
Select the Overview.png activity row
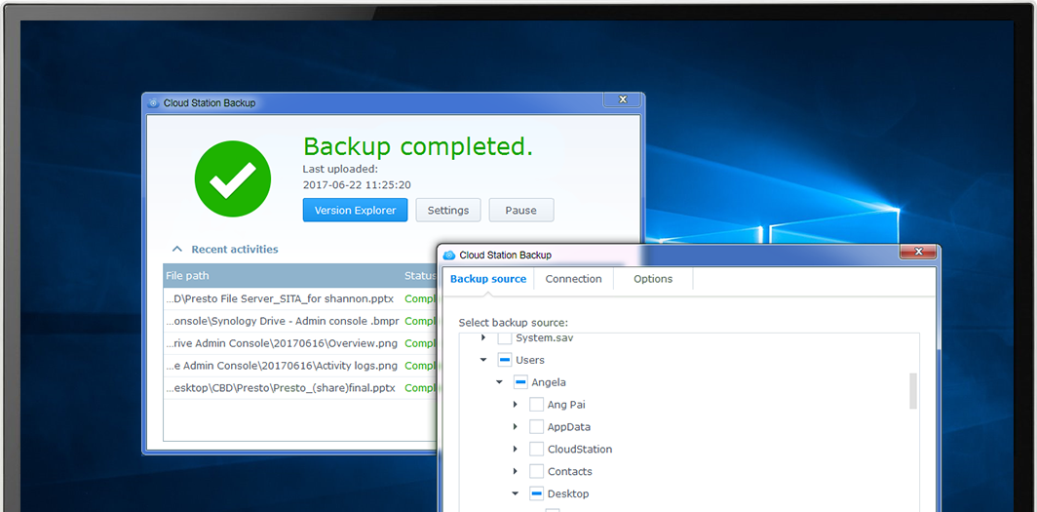tap(283, 343)
